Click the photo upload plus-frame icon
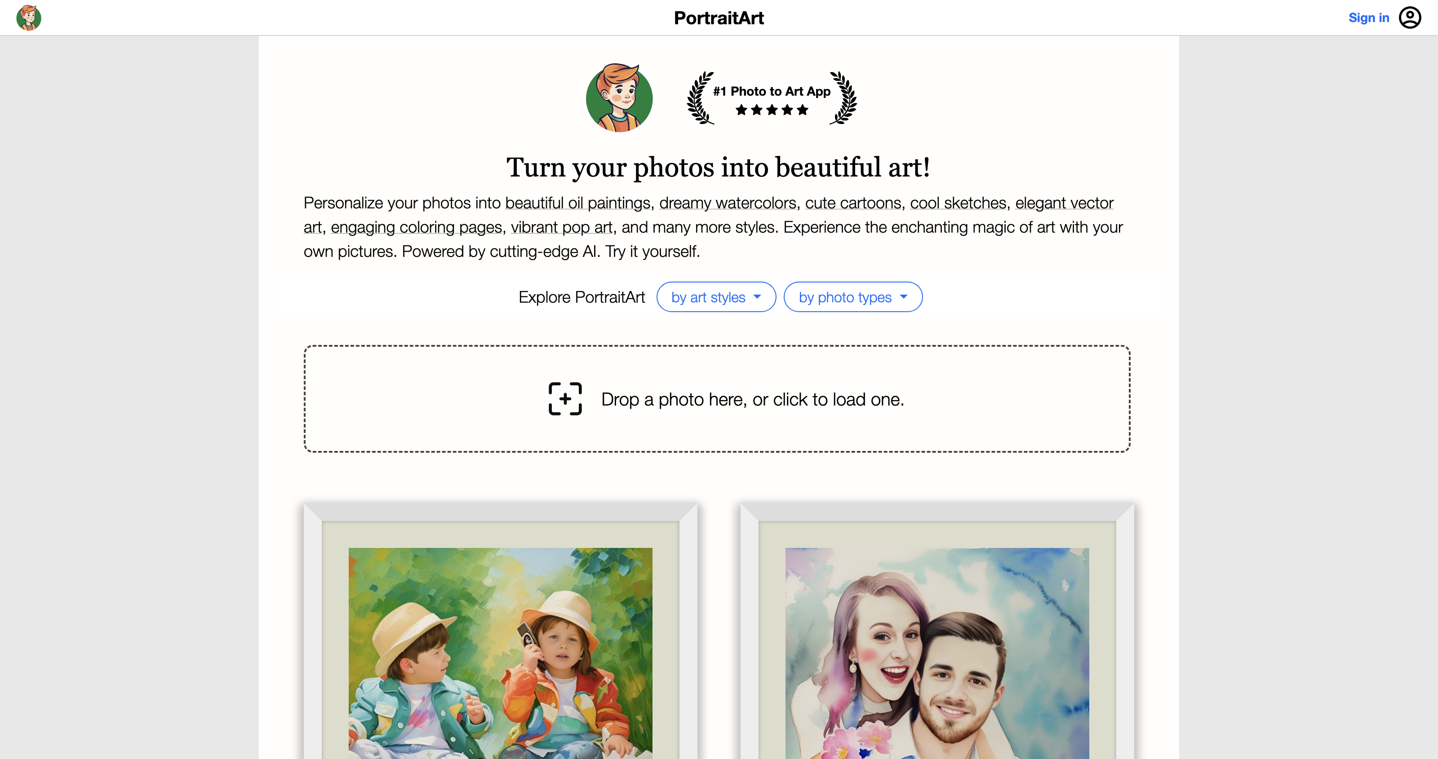This screenshot has height=759, width=1438. pyautogui.click(x=565, y=398)
